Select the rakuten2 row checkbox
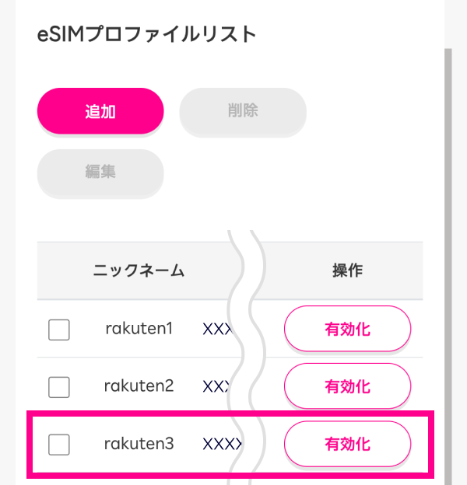 [x=59, y=386]
